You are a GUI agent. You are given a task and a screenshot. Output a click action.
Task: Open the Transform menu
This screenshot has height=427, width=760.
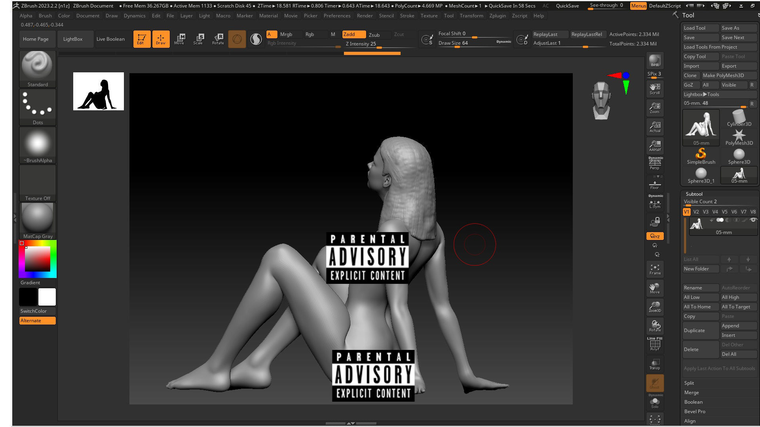click(471, 15)
